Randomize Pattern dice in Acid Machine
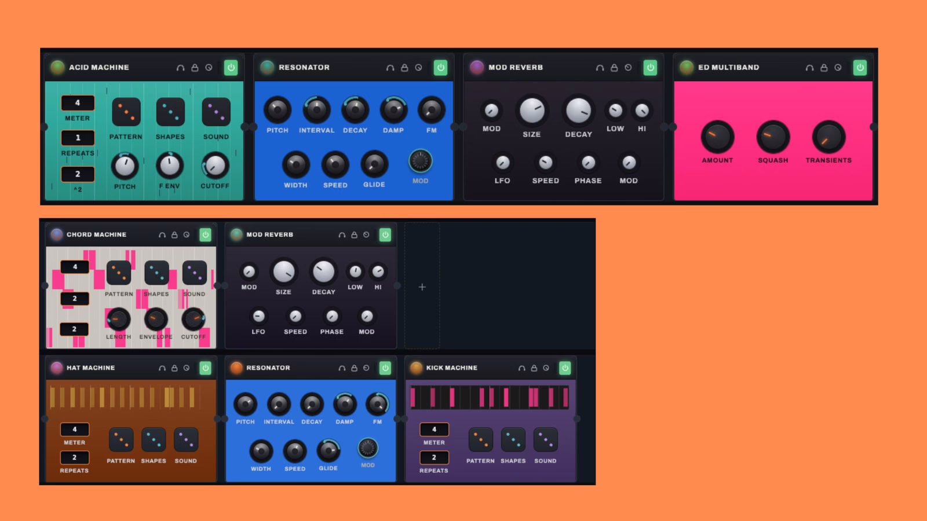Screen dimensions: 927x521 click(x=126, y=112)
